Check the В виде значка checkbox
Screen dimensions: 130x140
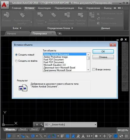[x=93, y=69]
